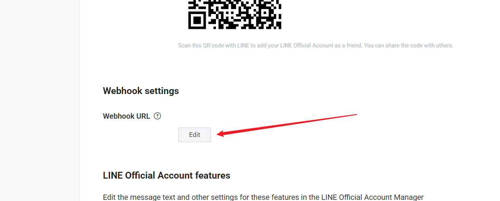The width and height of the screenshot is (500, 201).
Task: Click the empty left sidebar panel
Action: [x=40, y=100]
